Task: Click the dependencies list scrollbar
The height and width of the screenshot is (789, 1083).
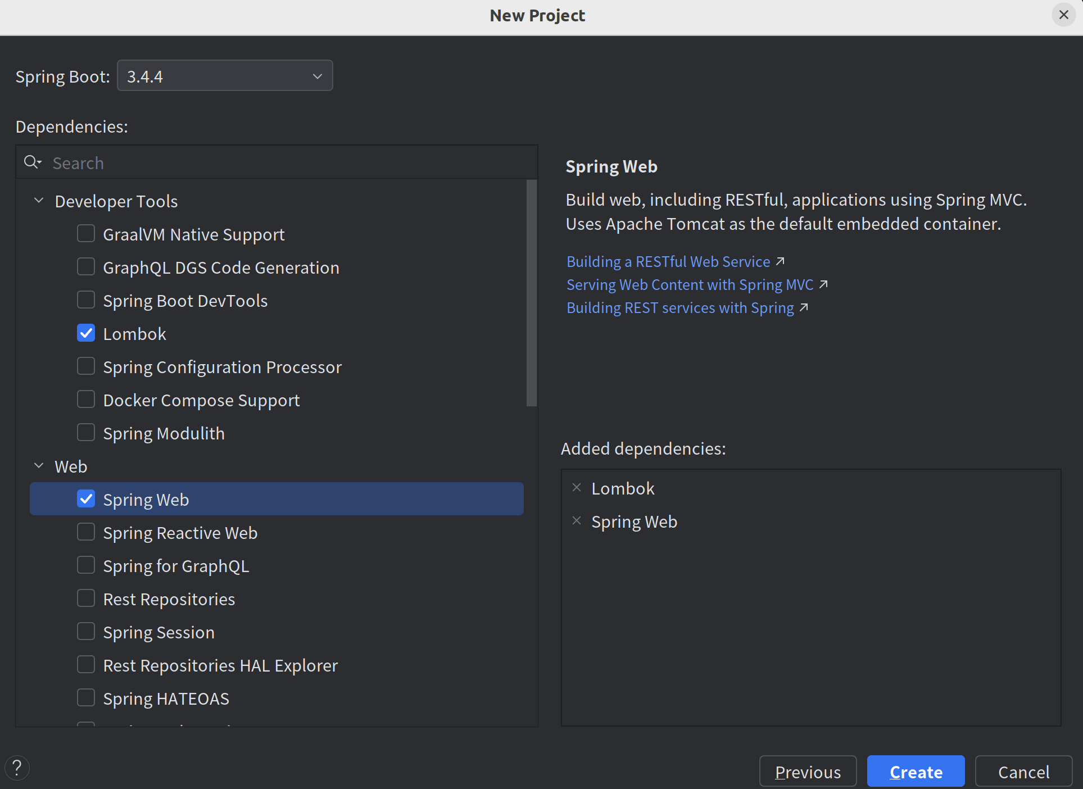Action: pyautogui.click(x=531, y=292)
